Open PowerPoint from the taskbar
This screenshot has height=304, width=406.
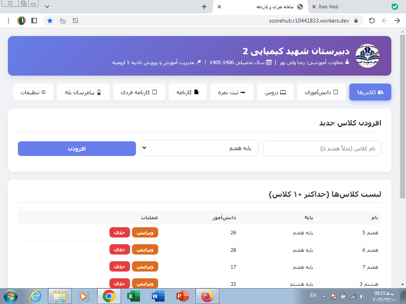[182, 296]
